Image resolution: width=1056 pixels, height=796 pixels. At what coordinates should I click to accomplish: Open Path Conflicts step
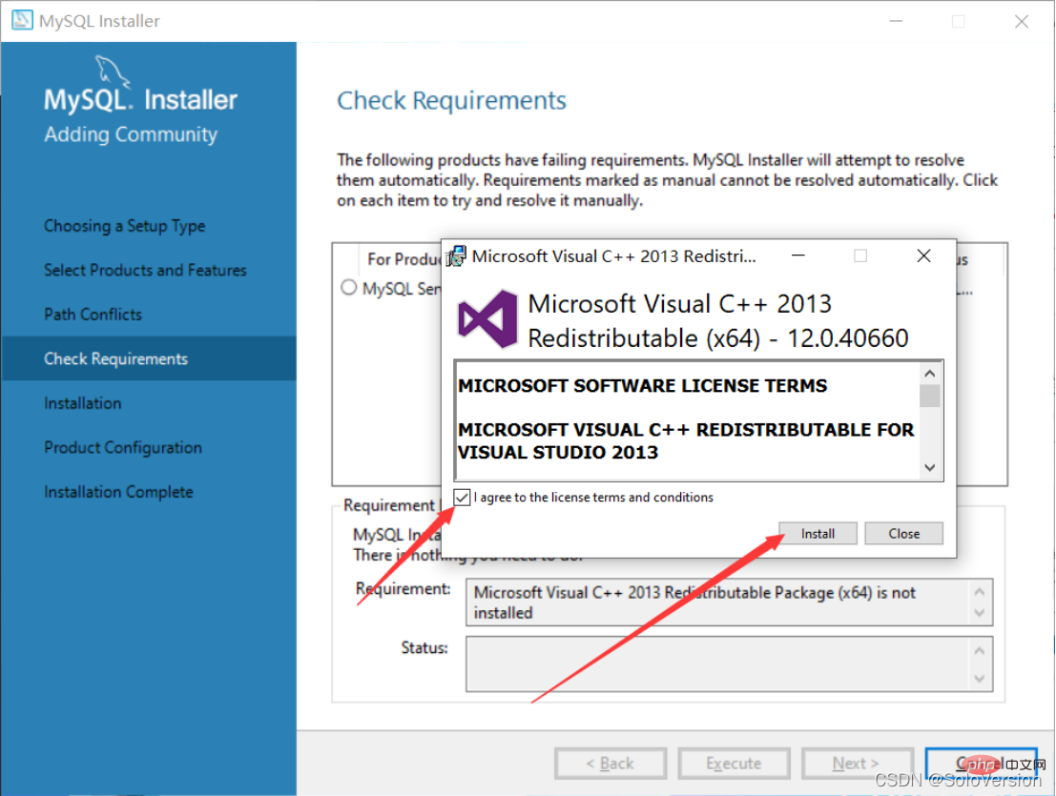(93, 315)
